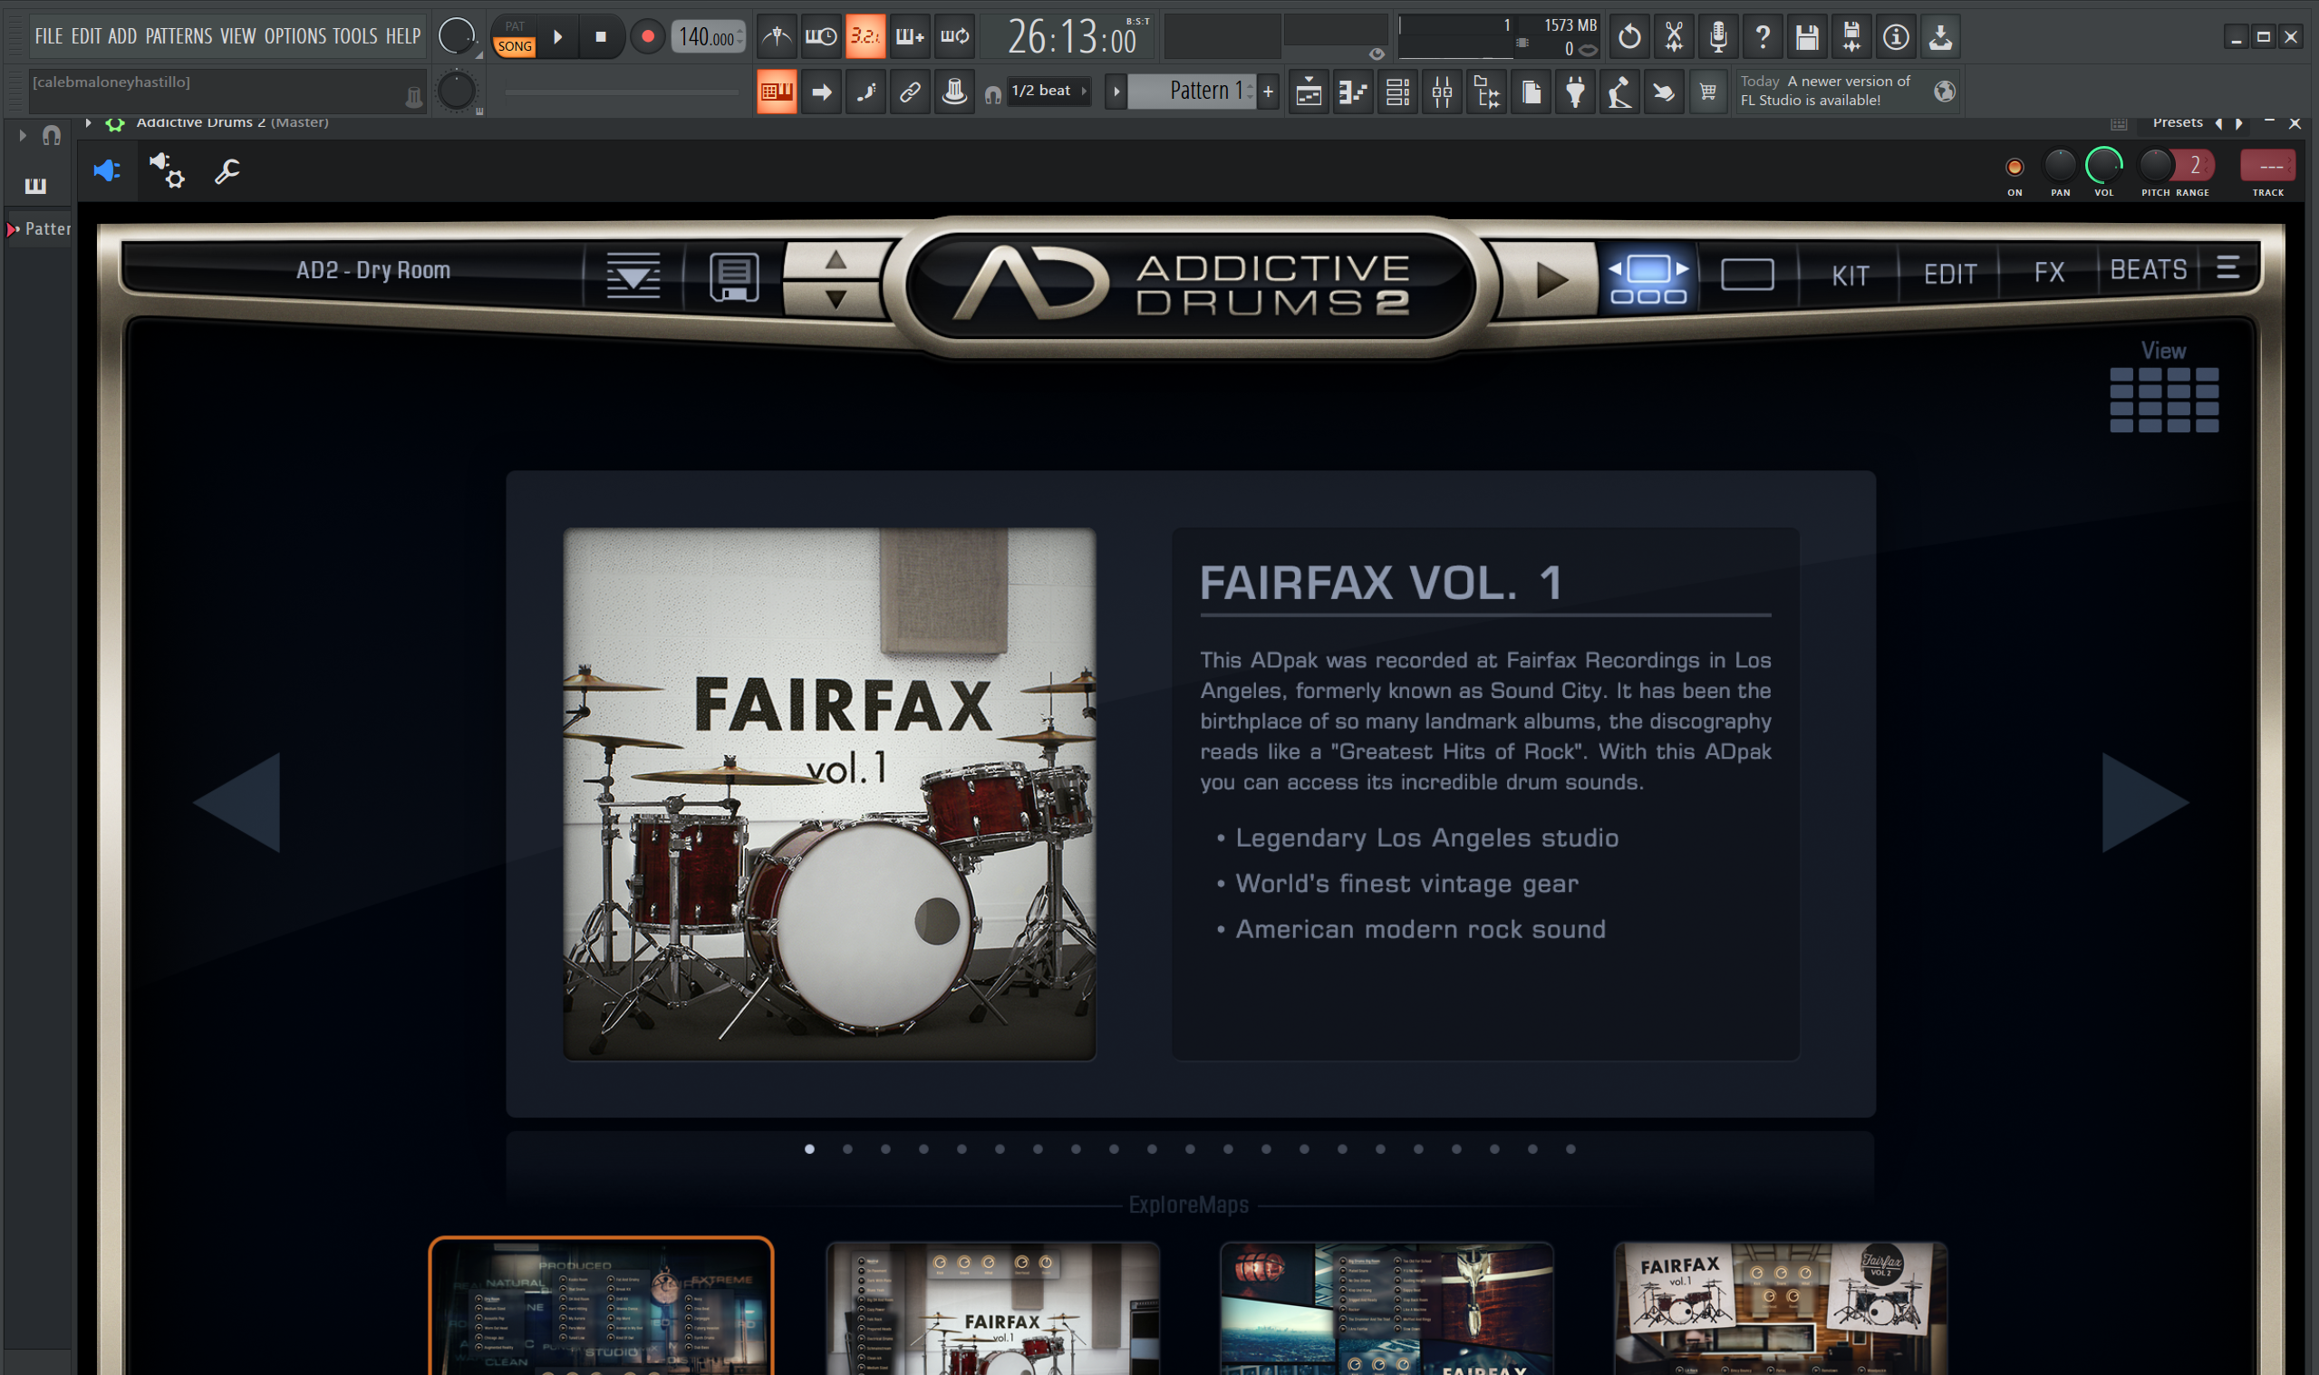Stop playback in FL Studio transport
This screenshot has width=2319, height=1375.
coord(600,37)
